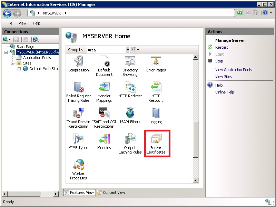
Task: Click Restart in Actions pane
Action: pos(221,47)
